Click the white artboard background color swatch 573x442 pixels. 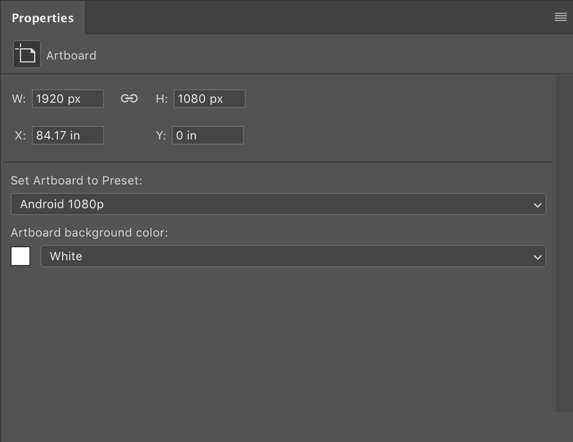(x=21, y=256)
